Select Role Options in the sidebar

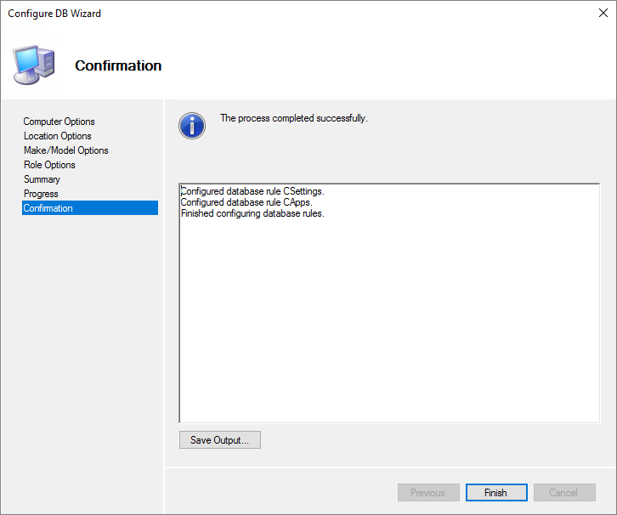[49, 165]
